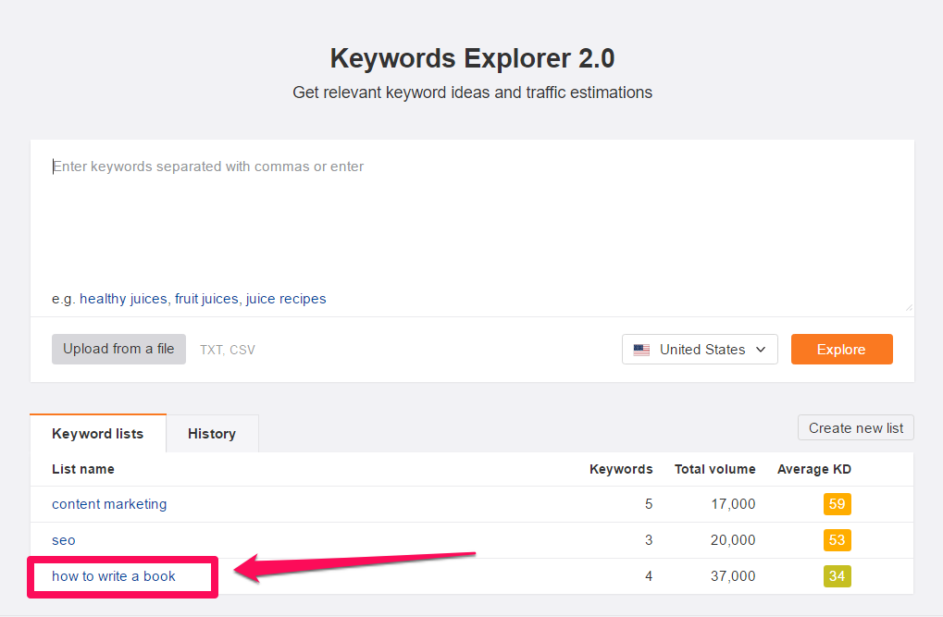Image resolution: width=943 pixels, height=617 pixels.
Task: Click the Total volume column header
Action: coord(714,469)
